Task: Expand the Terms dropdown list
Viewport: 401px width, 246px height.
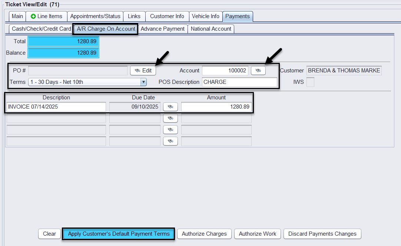Action: (x=143, y=82)
